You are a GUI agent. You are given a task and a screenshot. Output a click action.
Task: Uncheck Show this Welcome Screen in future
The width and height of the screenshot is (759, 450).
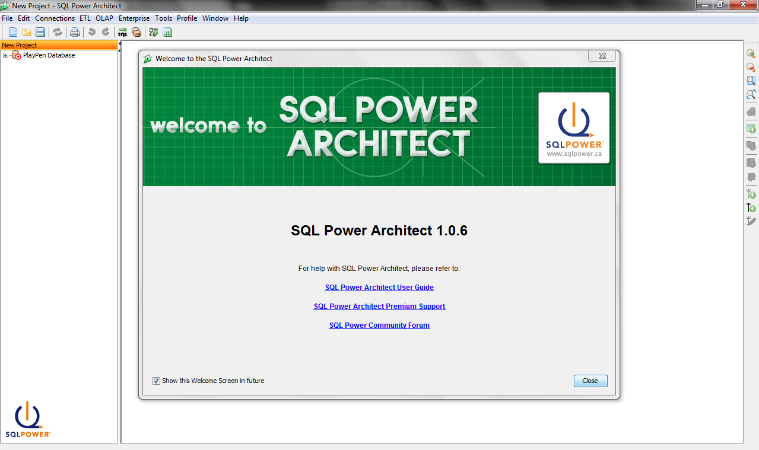point(156,381)
